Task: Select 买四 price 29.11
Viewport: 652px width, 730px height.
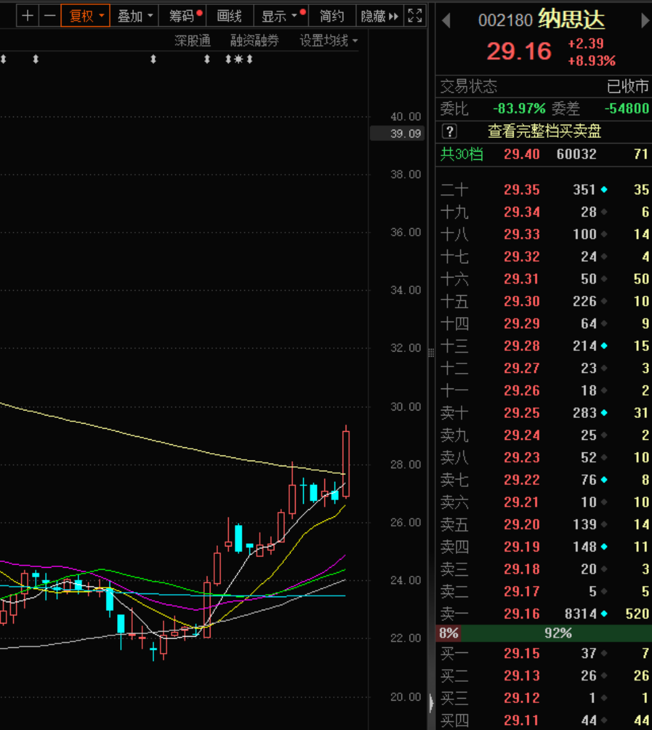Action: (x=522, y=721)
